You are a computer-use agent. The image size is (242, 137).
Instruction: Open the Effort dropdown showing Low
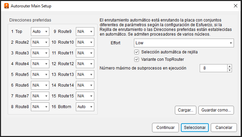tap(184, 43)
